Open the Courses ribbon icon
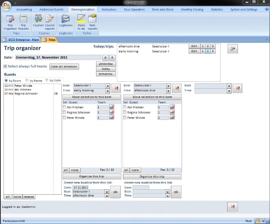Viewport: 270px width, 224px height. click(x=38, y=21)
